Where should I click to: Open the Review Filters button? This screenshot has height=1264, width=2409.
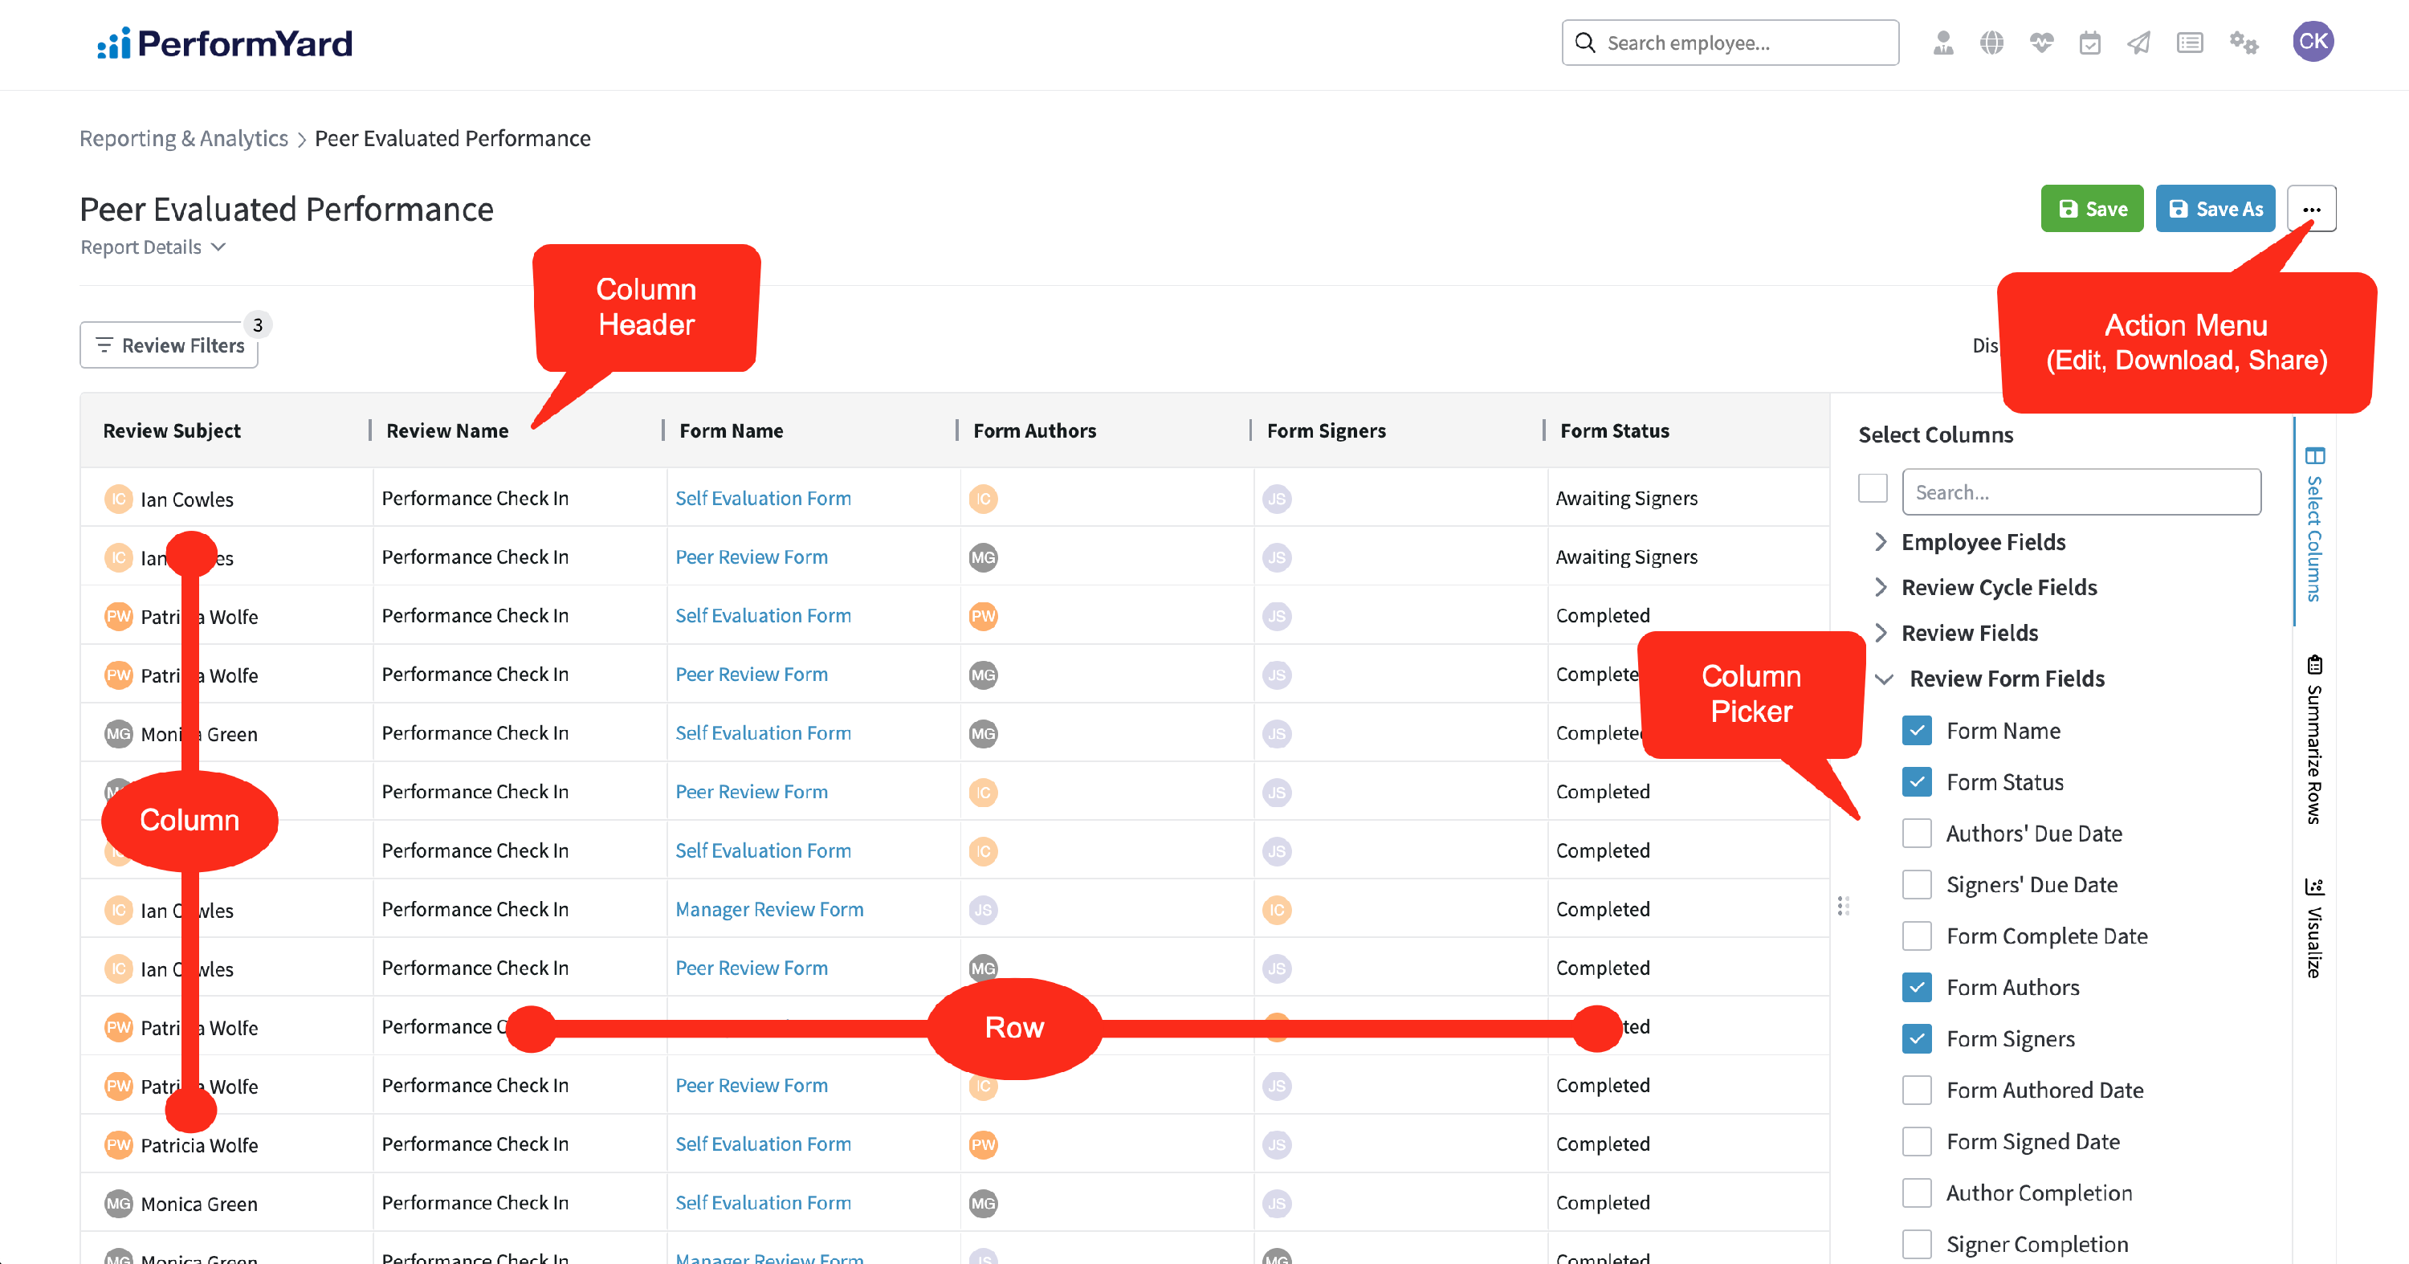(x=169, y=345)
